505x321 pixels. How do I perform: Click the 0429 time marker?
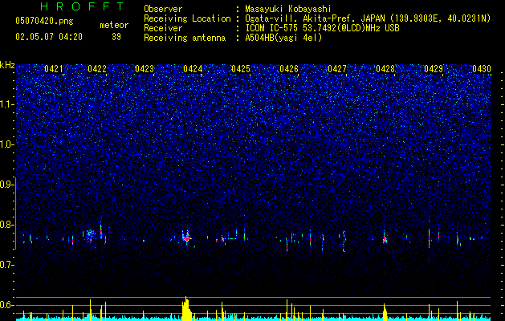pyautogui.click(x=434, y=69)
